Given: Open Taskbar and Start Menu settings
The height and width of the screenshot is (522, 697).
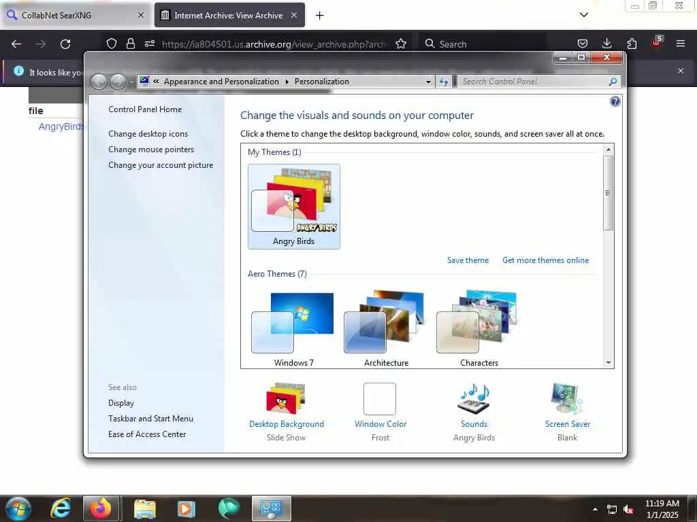Looking at the screenshot, I should 150,419.
